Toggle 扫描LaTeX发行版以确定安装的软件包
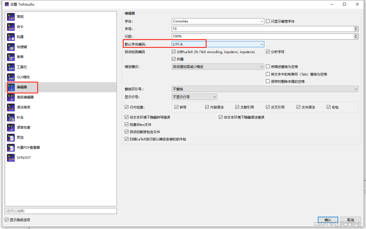 point(126,139)
